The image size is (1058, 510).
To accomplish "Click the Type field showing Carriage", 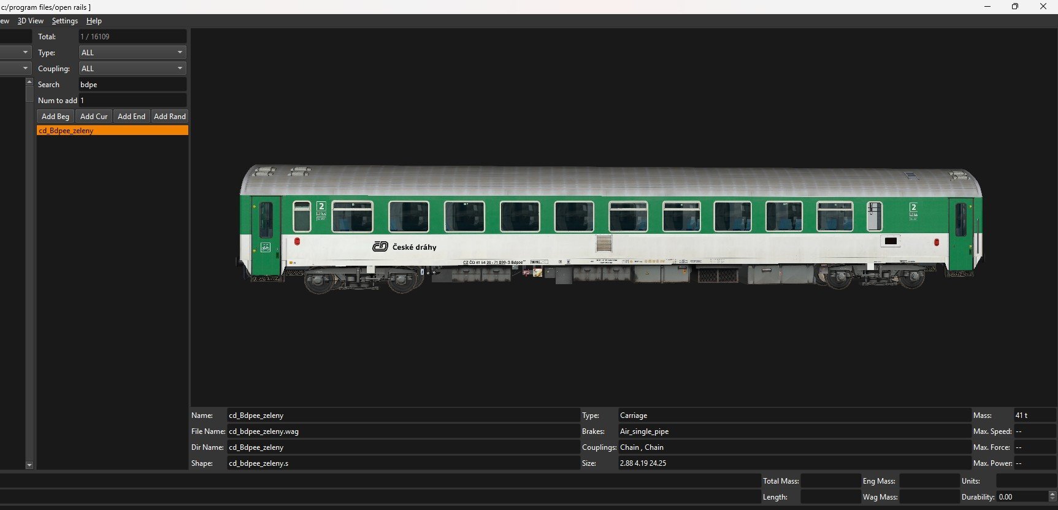I will coord(794,415).
